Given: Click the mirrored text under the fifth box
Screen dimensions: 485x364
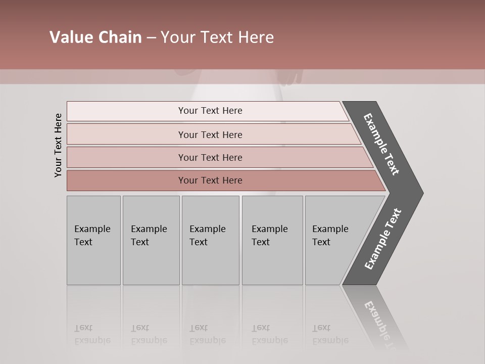Looking at the screenshot, I should tap(330, 335).
